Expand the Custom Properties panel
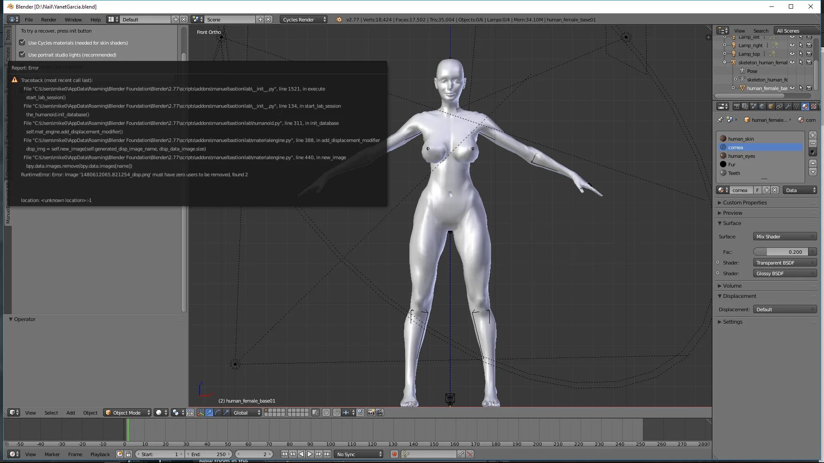The image size is (824, 463). tap(745, 202)
